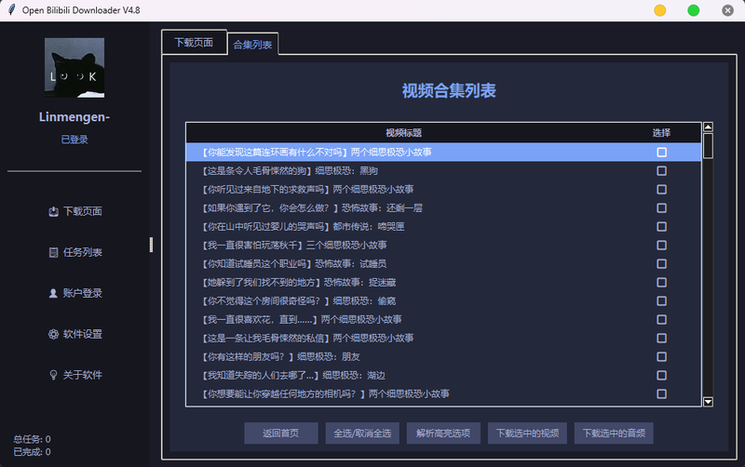
Task: Select checkbox for 捉迷藏 row
Action: coord(661,283)
